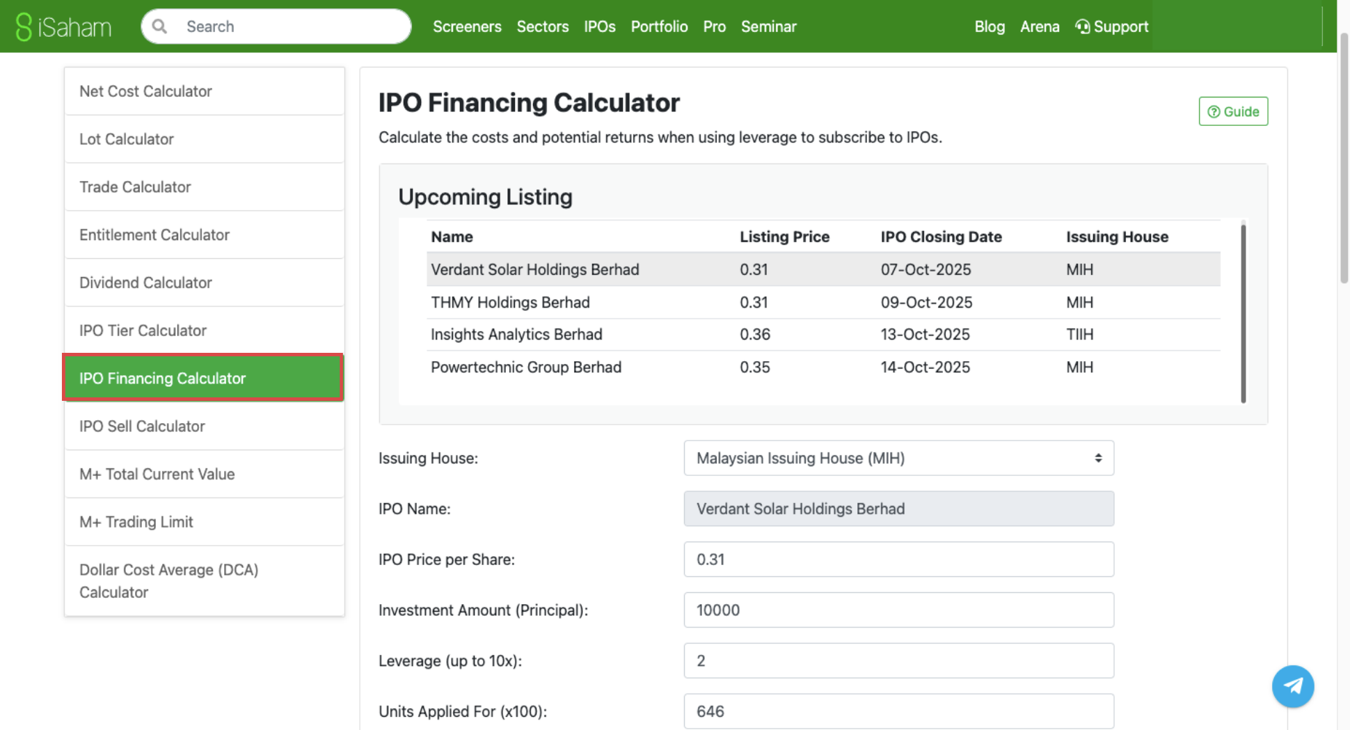Open the Screeners menu

coord(466,26)
